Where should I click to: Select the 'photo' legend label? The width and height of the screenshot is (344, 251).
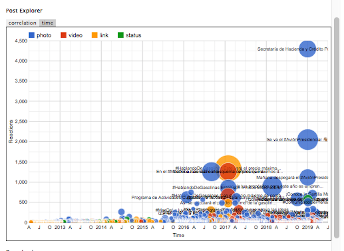pyautogui.click(x=43, y=35)
